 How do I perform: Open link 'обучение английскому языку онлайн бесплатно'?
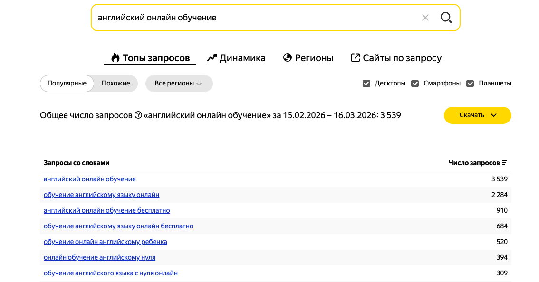coord(119,226)
